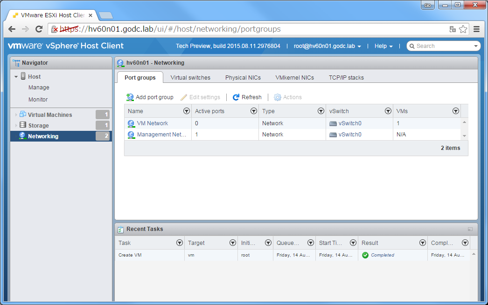
Task: Switch to the Physical NICs tab
Action: pos(243,78)
